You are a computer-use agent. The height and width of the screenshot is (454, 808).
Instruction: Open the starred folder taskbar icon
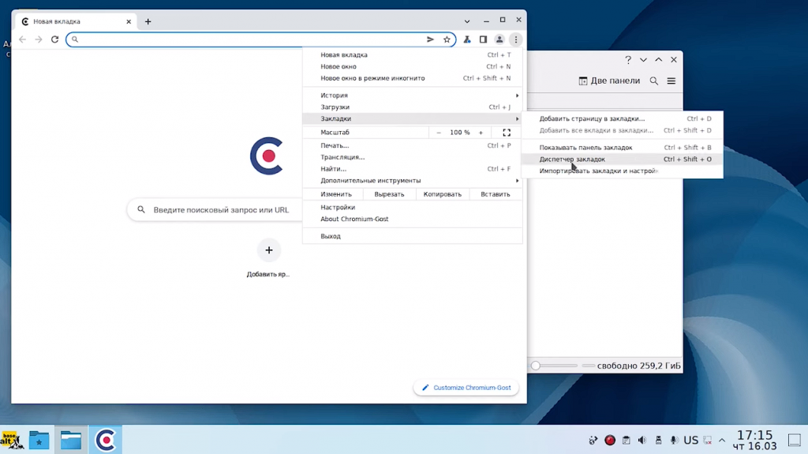click(39, 440)
